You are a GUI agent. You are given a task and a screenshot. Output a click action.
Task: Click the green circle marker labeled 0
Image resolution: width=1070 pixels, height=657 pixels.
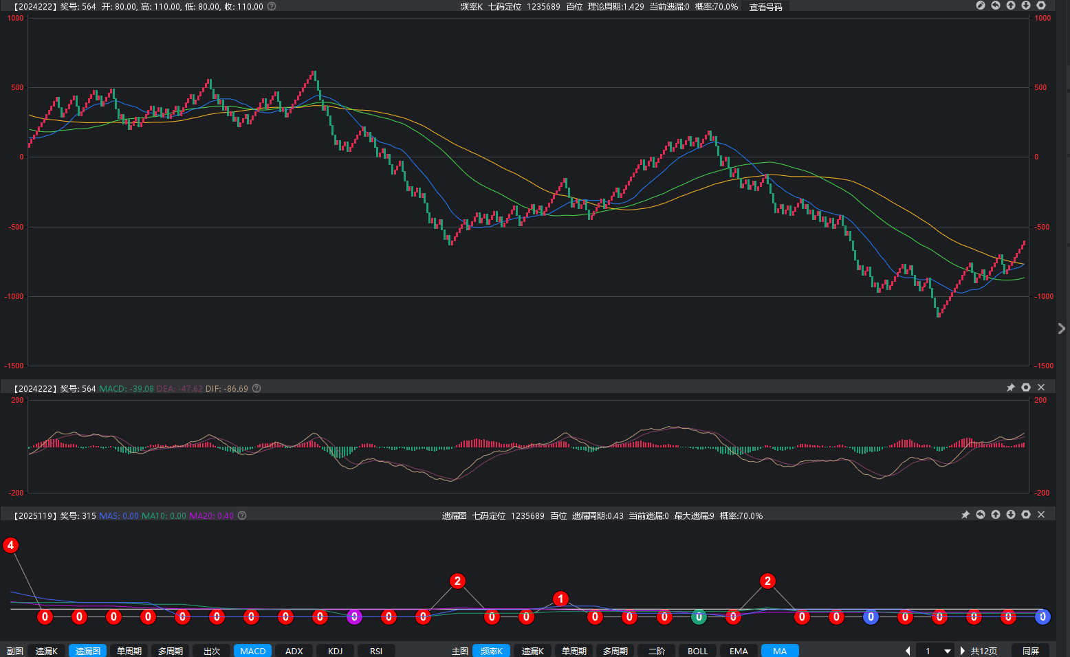[x=699, y=617]
